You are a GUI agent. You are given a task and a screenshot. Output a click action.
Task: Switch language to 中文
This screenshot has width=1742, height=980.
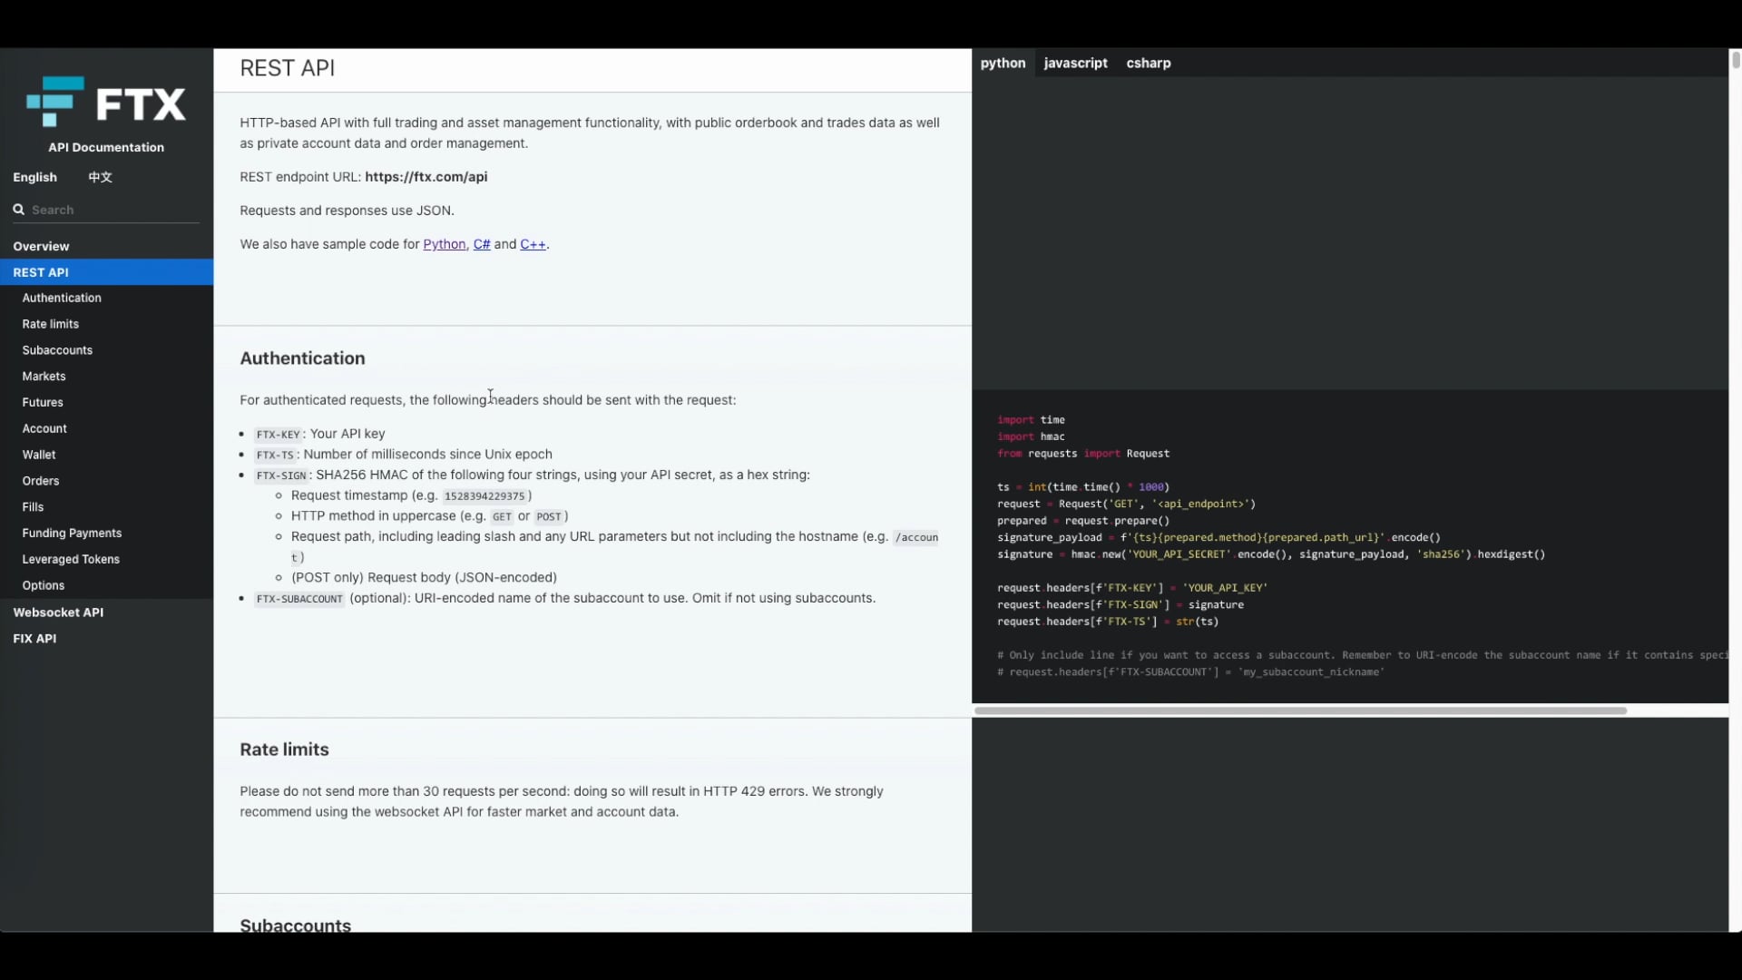pos(100,177)
